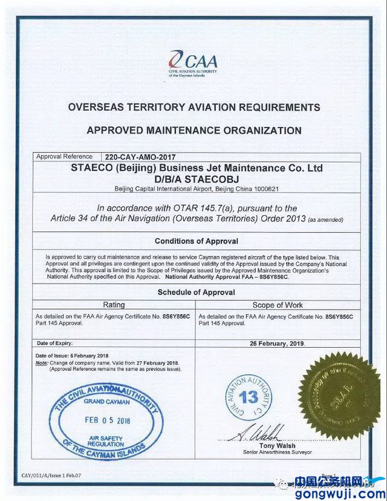Click "National Authority Approval FAA – 8S6Y856C"
The image size is (387, 501).
(x=227, y=277)
